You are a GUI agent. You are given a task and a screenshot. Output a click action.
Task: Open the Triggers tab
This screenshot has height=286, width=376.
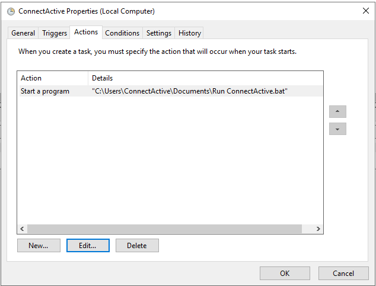pos(55,33)
